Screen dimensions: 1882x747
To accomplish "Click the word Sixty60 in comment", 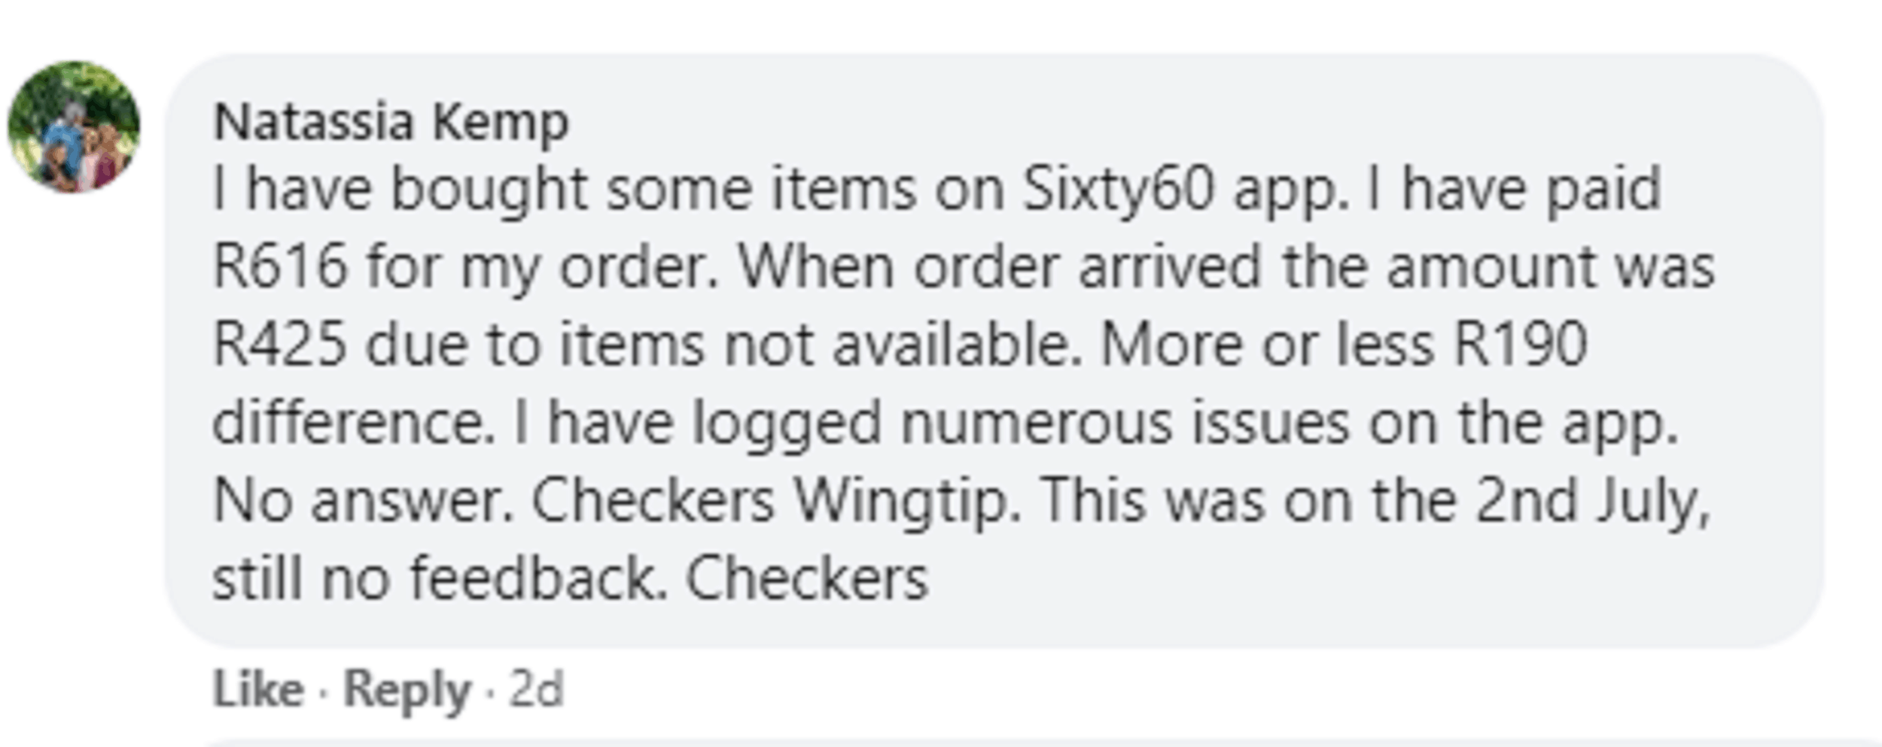I will pyautogui.click(x=1119, y=190).
